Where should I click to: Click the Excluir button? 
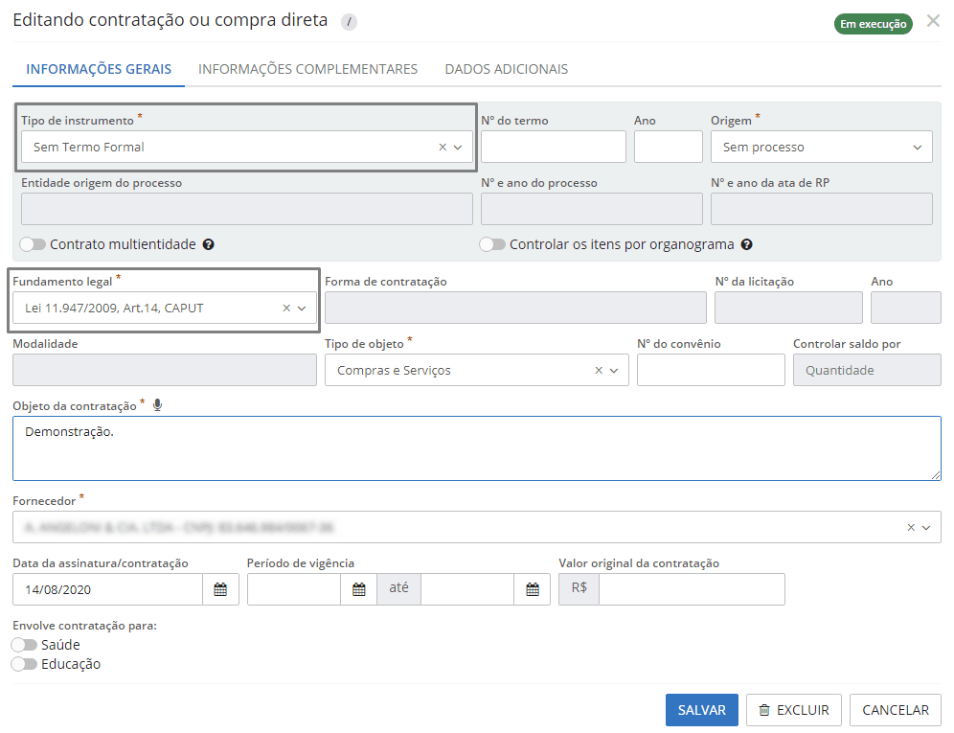coord(793,710)
